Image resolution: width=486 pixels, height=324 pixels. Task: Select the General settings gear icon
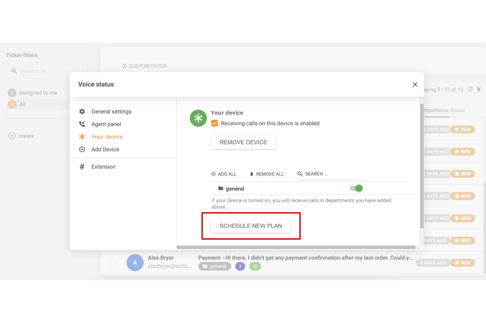[x=82, y=111]
